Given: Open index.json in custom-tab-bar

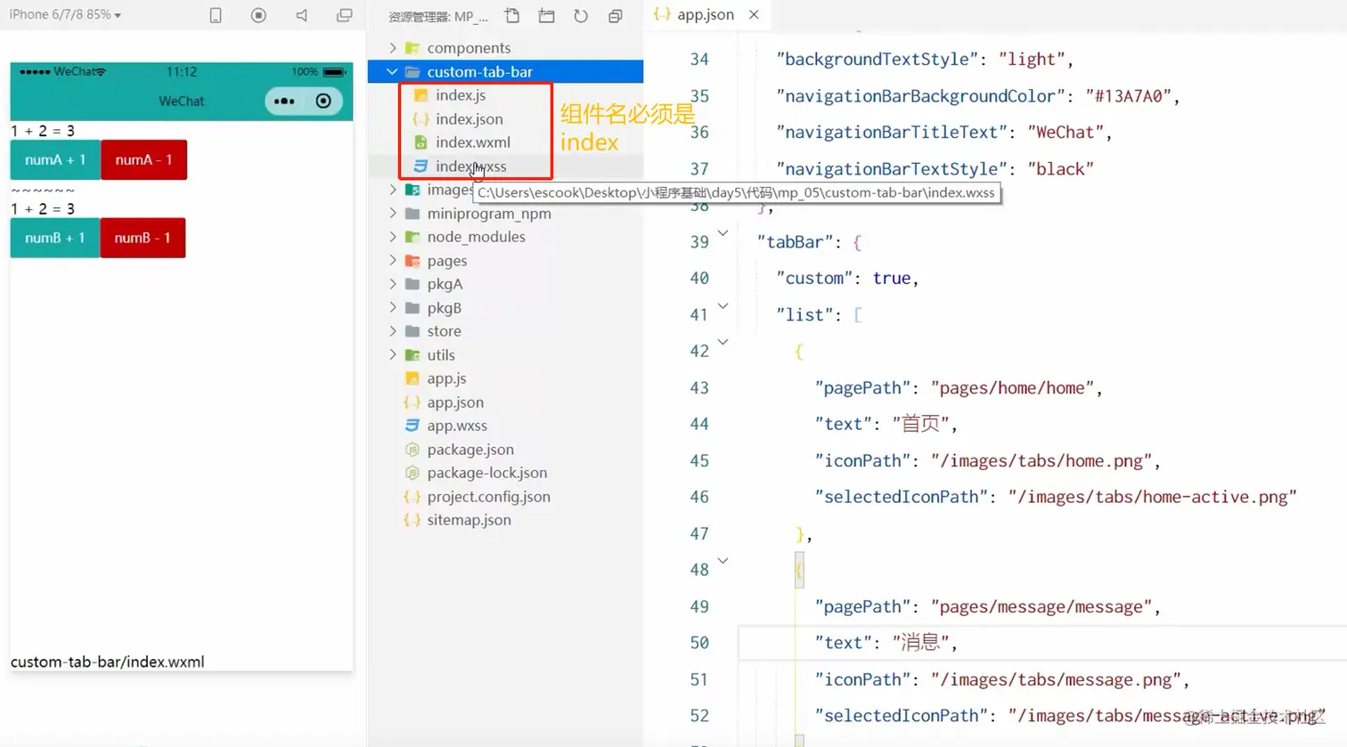Looking at the screenshot, I should (469, 118).
